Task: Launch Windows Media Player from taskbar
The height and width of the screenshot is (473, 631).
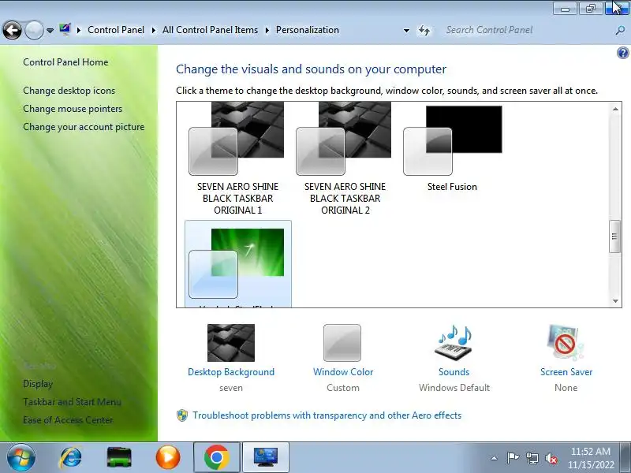Action: coord(168,457)
